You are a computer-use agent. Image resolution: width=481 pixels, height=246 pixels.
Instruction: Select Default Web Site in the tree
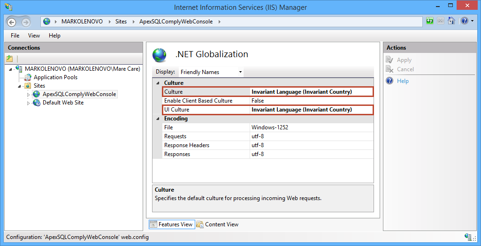click(63, 102)
